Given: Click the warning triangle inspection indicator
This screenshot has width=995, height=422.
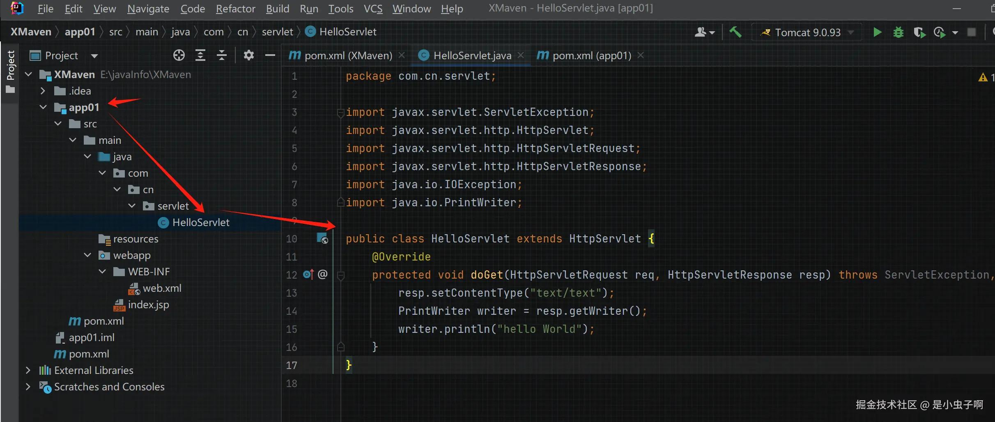Looking at the screenshot, I should click(983, 77).
